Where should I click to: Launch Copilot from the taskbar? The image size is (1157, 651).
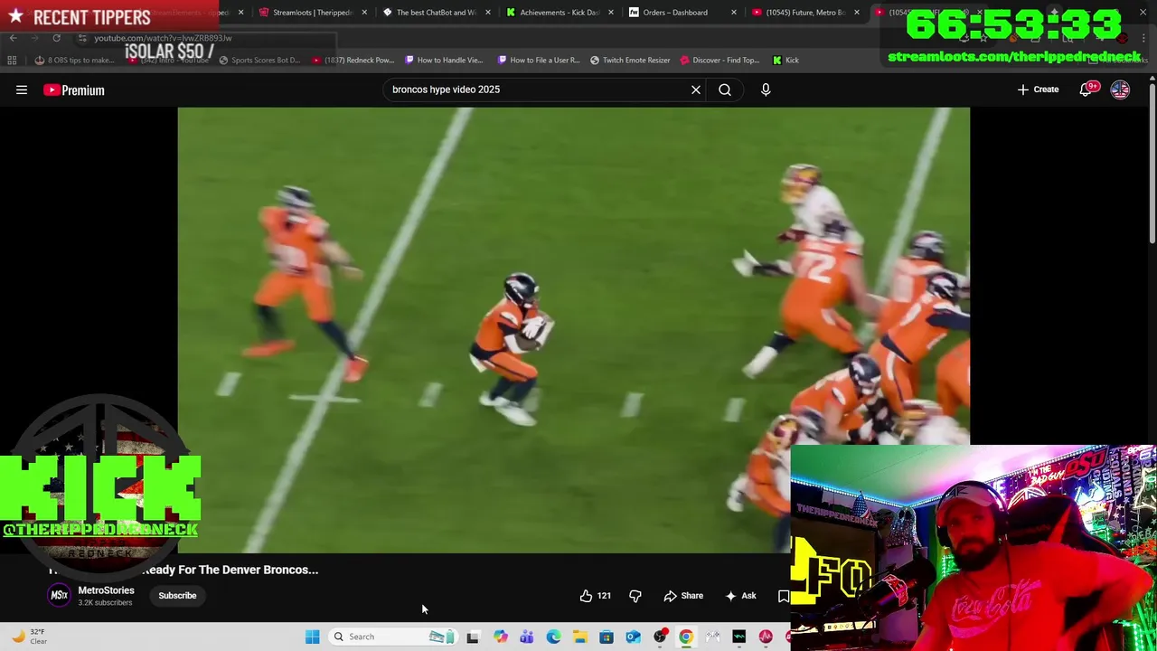[x=500, y=637]
